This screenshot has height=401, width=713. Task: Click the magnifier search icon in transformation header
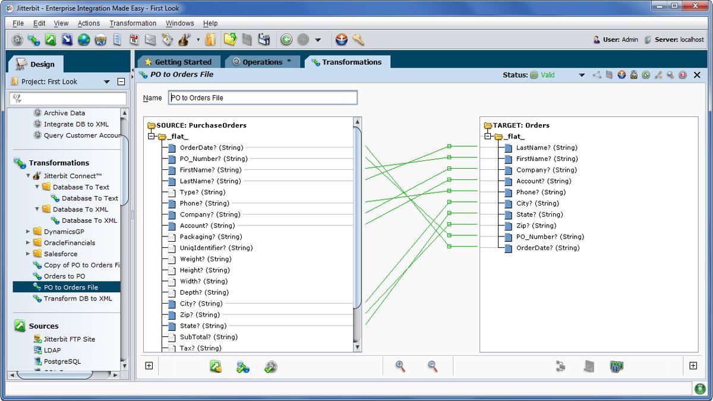(670, 75)
